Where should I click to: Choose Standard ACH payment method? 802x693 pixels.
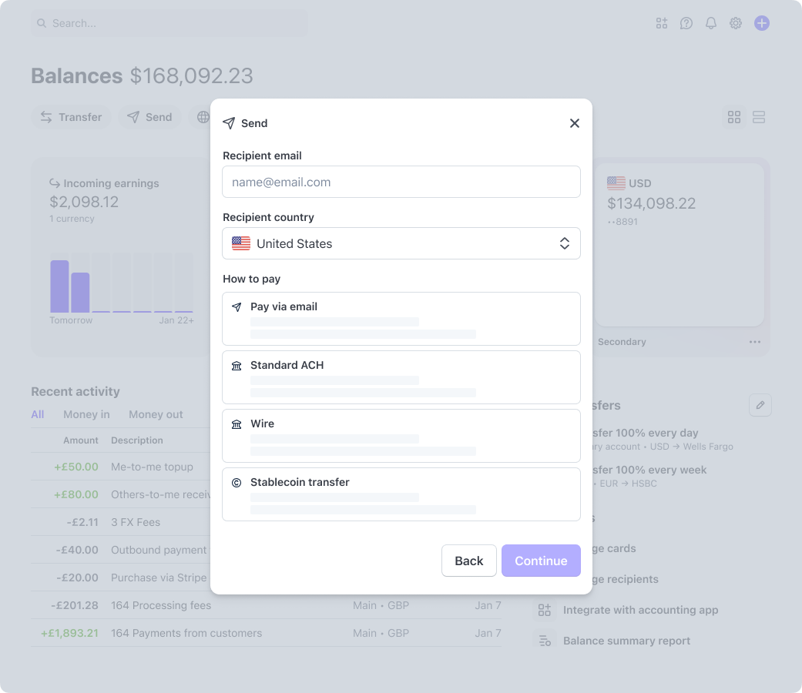(x=401, y=377)
